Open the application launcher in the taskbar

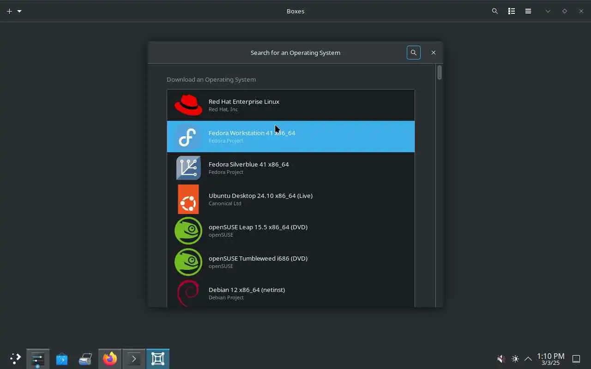coord(15,359)
